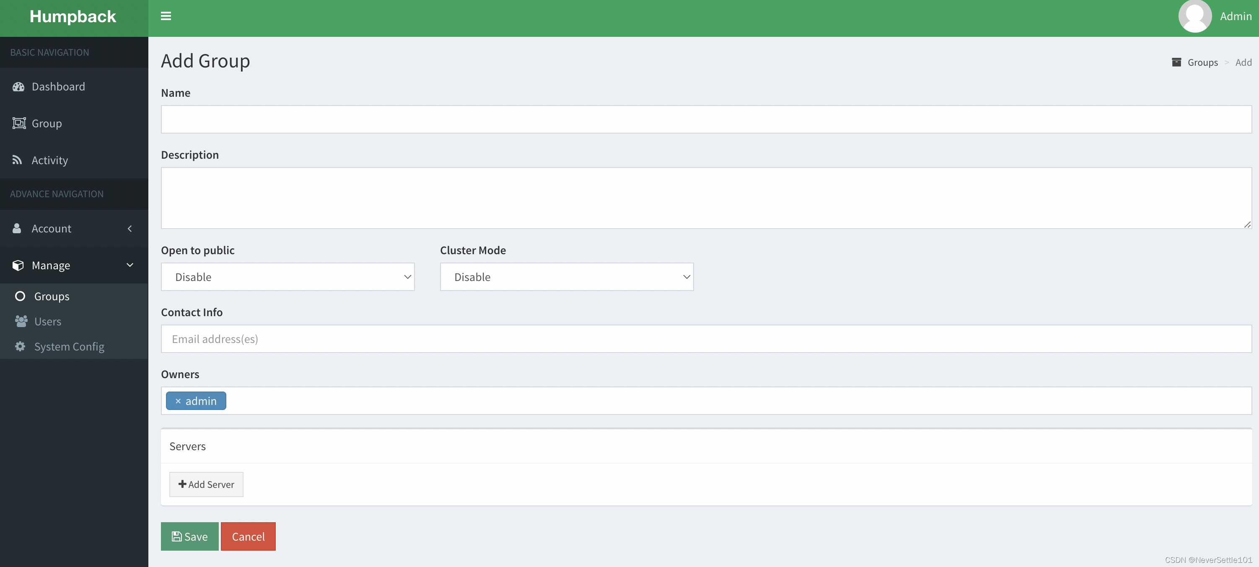Image resolution: width=1259 pixels, height=567 pixels.
Task: Click the Dashboard navigation icon
Action: coord(17,86)
